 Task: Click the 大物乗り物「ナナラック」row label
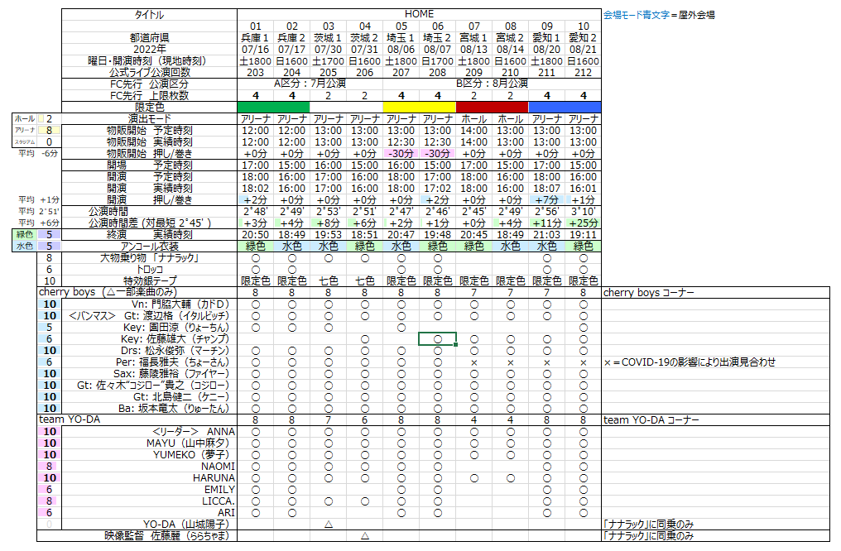click(149, 258)
